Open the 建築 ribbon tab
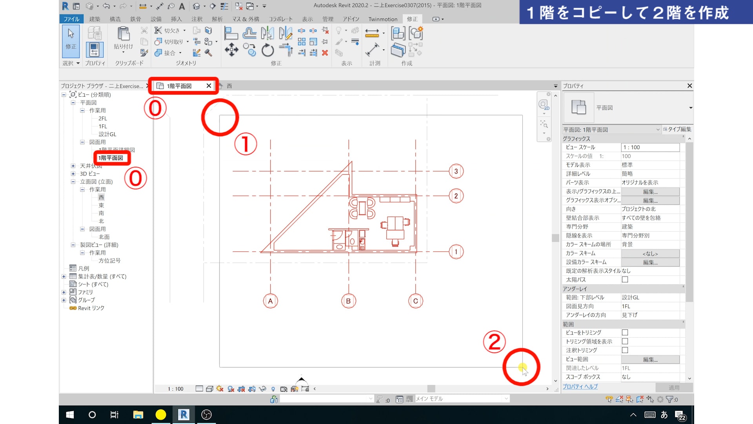Screen dimensions: 753x424 95,19
